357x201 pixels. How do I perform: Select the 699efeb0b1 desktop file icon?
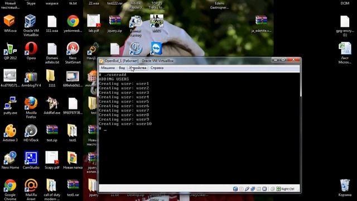click(x=73, y=78)
